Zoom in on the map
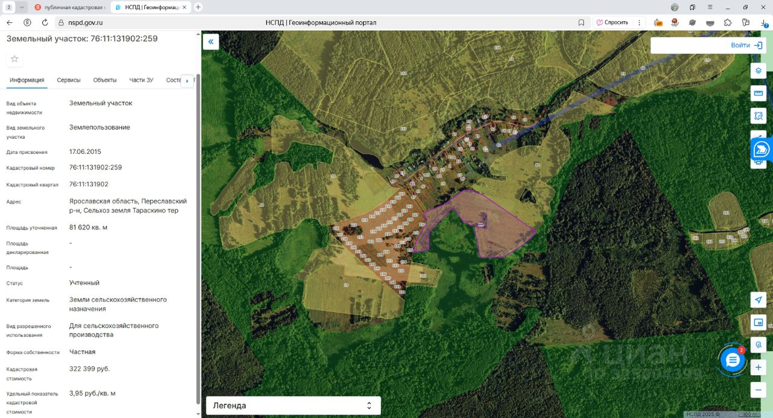 click(759, 367)
